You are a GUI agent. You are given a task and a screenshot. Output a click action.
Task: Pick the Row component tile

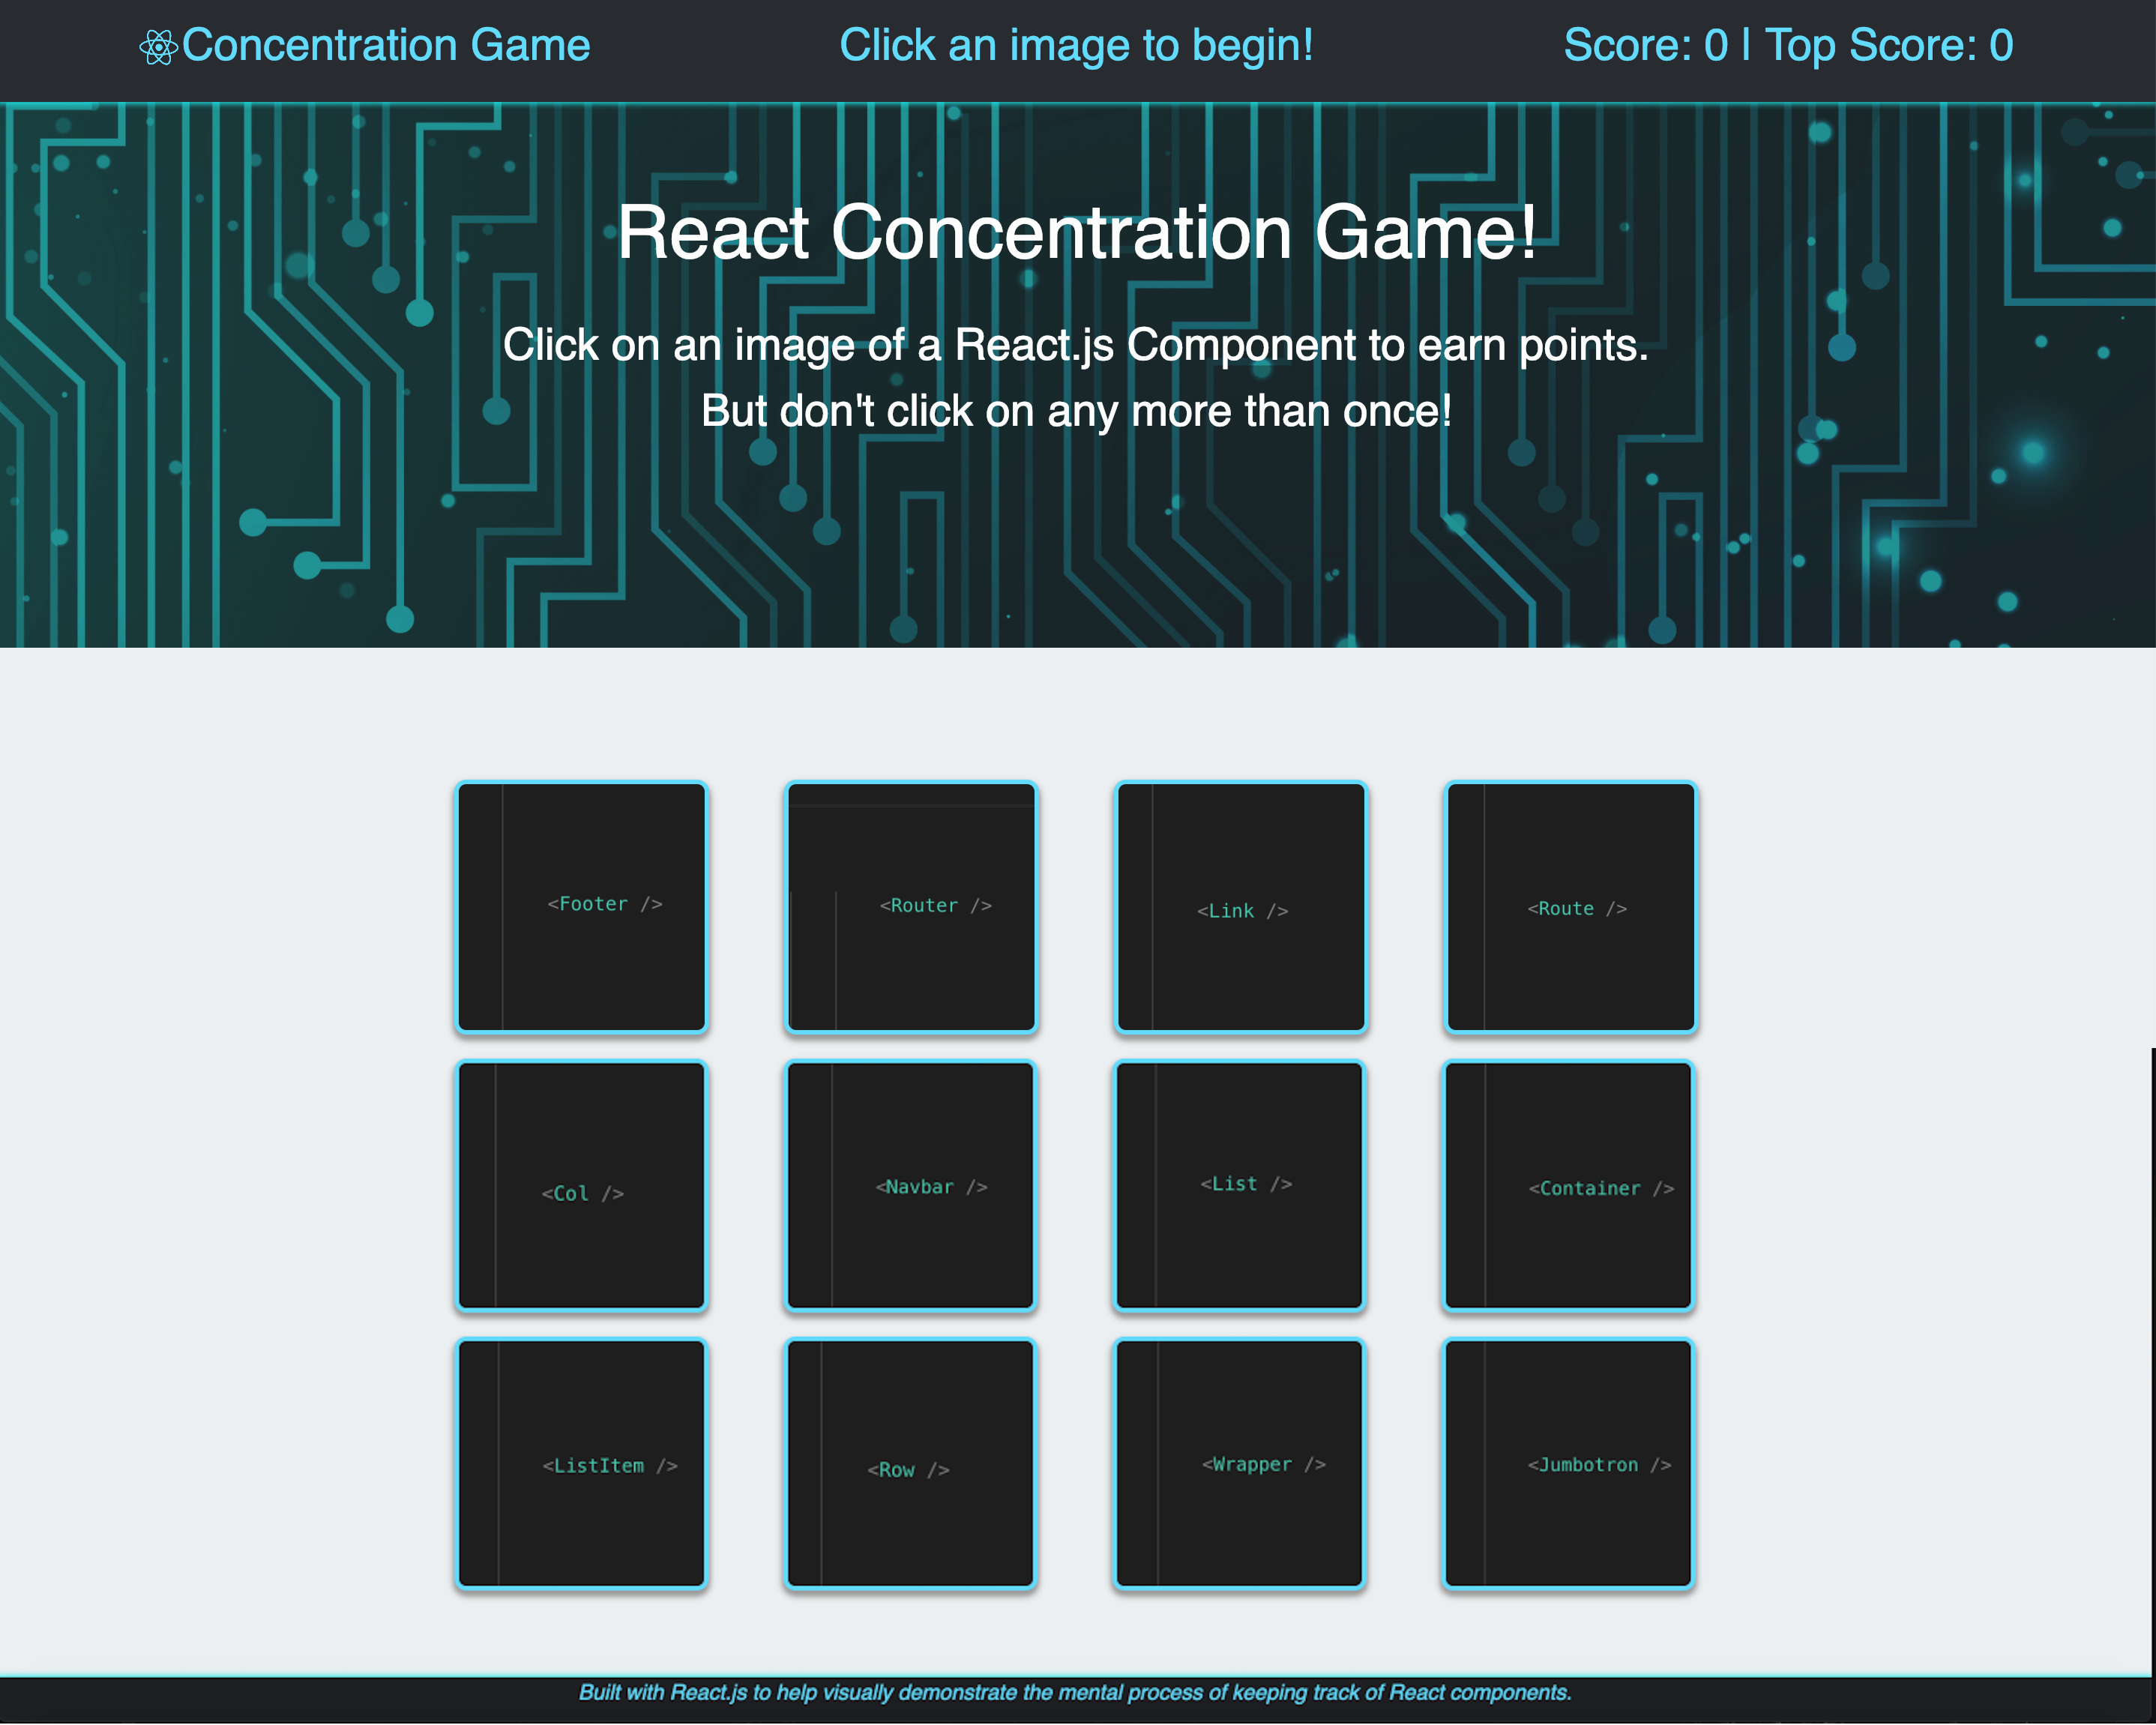point(911,1464)
